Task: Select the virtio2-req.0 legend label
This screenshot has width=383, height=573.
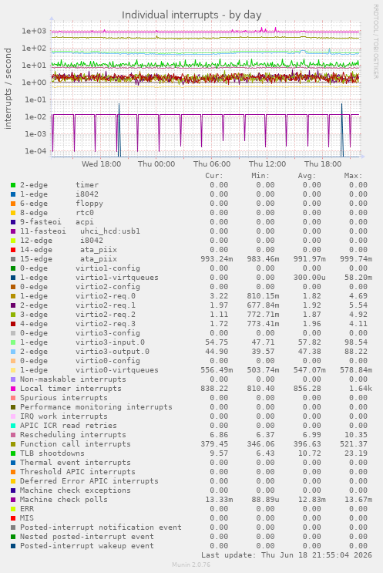Action: click(106, 296)
